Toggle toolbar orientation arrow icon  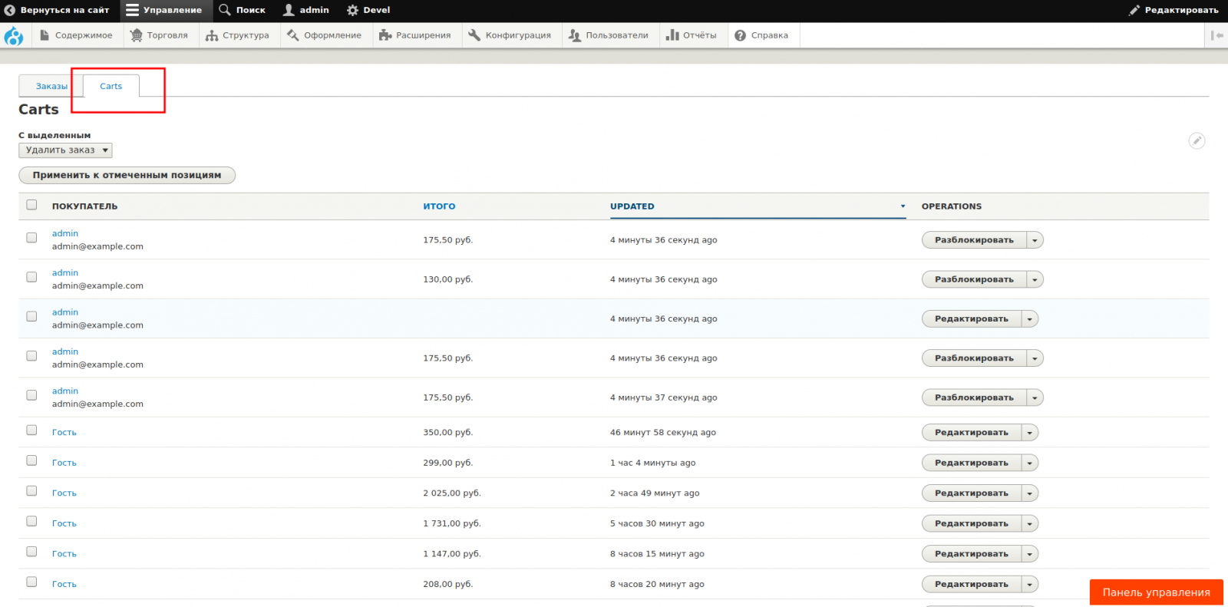1216,35
